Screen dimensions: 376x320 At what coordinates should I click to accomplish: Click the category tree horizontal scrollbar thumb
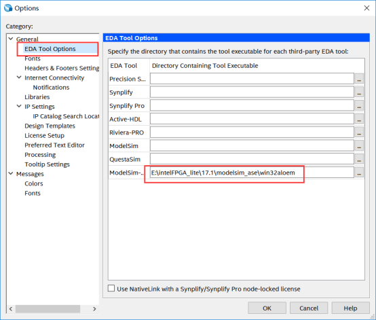48,308
